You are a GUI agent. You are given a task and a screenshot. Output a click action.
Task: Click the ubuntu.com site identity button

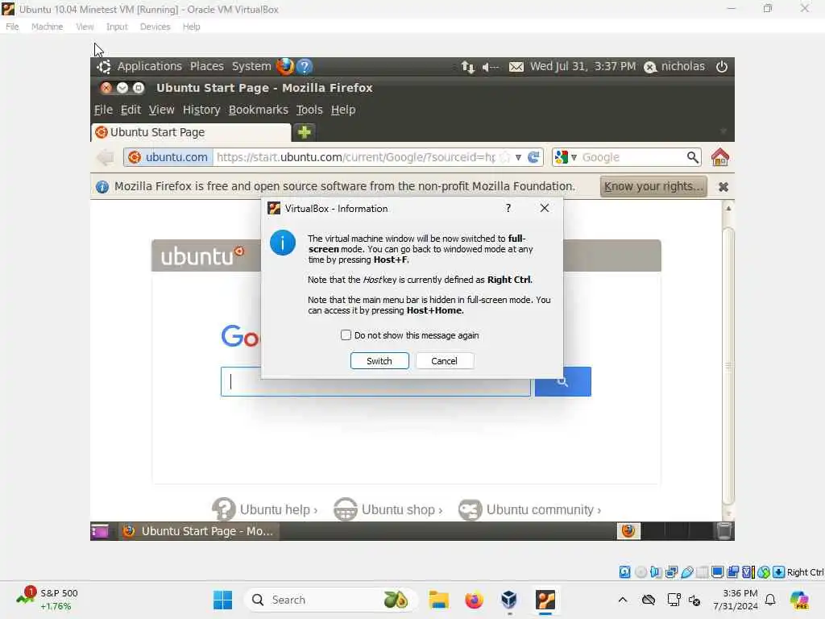point(168,157)
